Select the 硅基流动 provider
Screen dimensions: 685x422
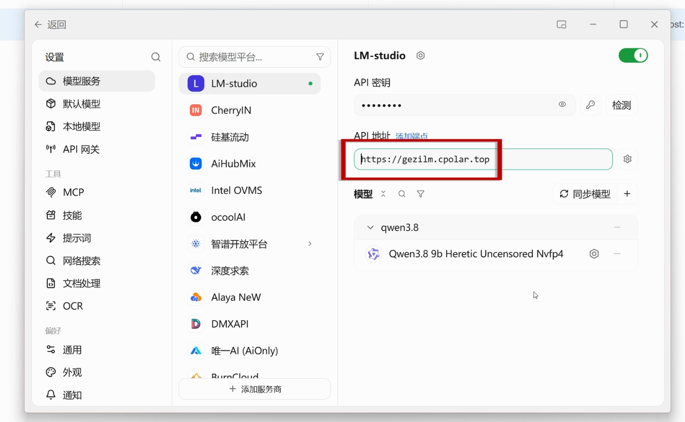[x=250, y=137]
